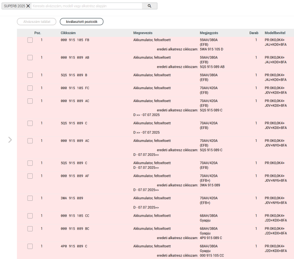Select checkbox of part 5QS 915 089 B
This screenshot has height=259, width=294.
click(30, 75)
